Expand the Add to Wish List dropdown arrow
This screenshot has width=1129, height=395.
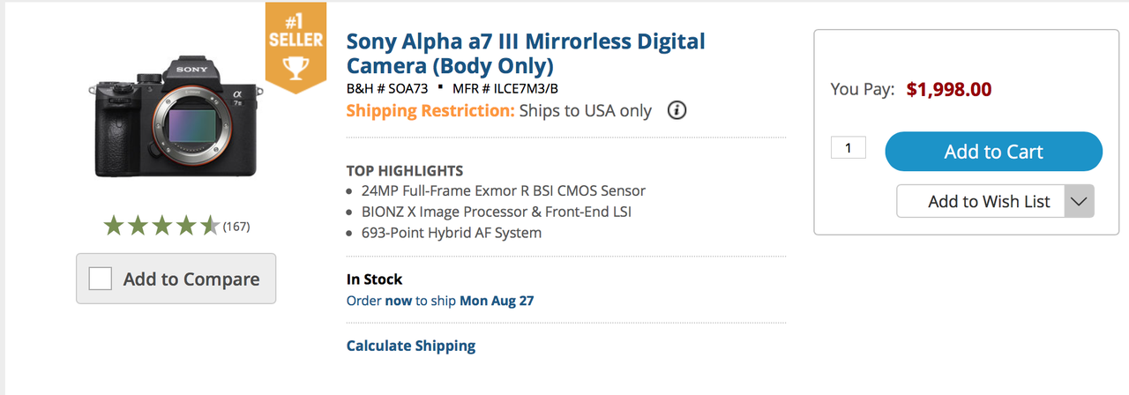click(x=1080, y=201)
